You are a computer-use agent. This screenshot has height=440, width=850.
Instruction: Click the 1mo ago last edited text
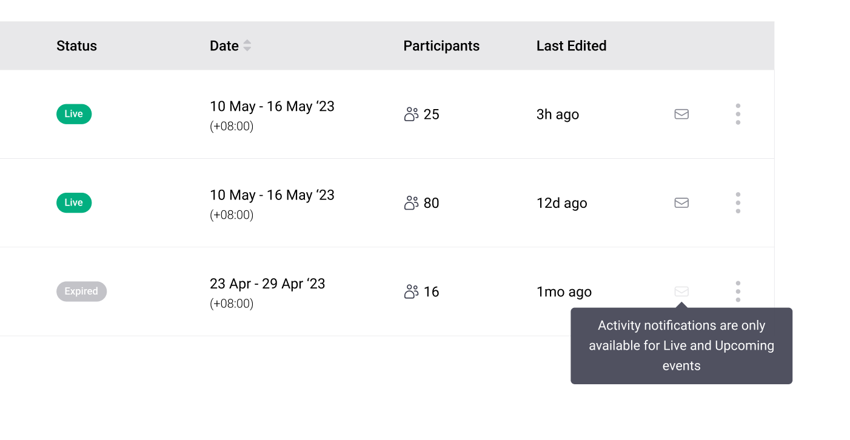coord(564,292)
